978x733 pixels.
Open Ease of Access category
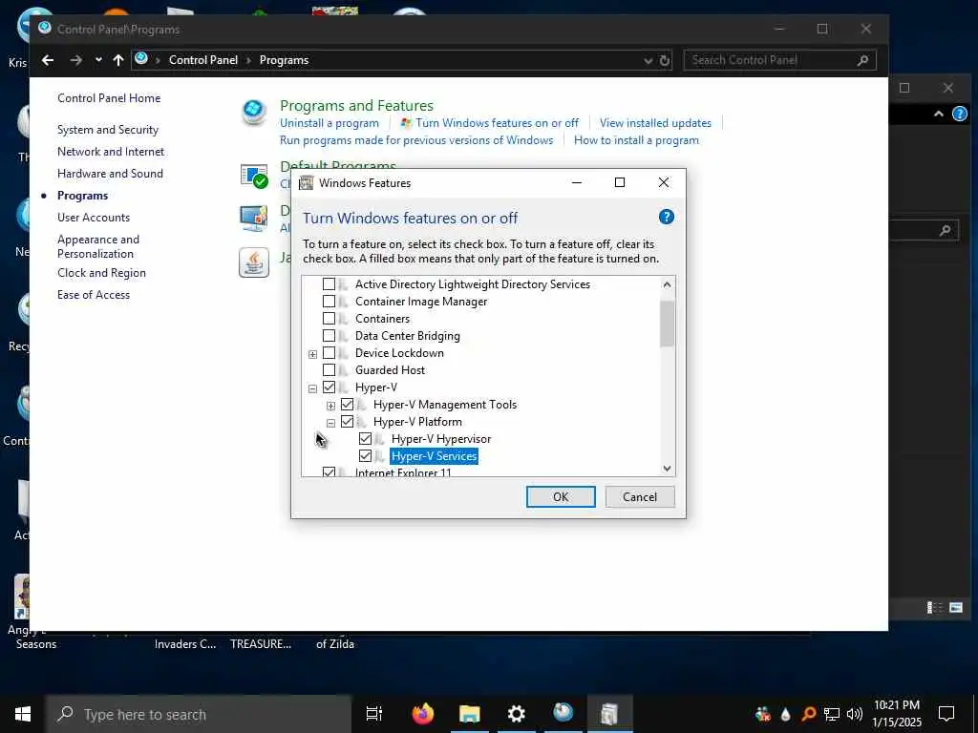[94, 295]
